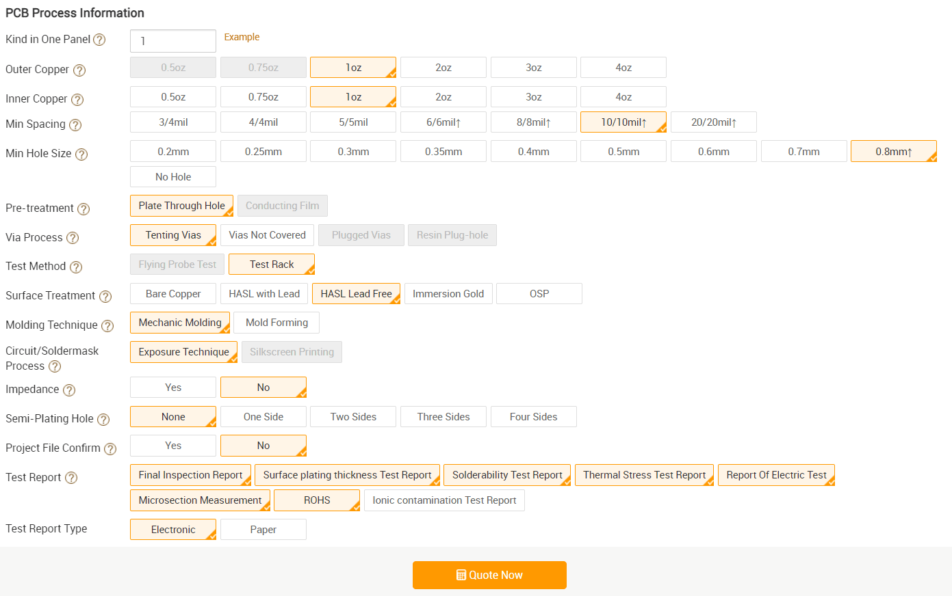This screenshot has width=952, height=596.
Task: Toggle ROHS report
Action: point(317,500)
